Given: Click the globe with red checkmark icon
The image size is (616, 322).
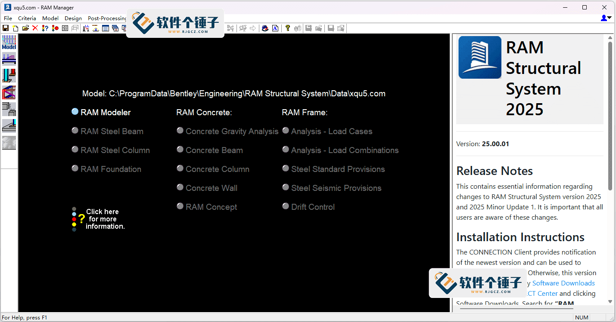Looking at the screenshot, I should click(265, 28).
